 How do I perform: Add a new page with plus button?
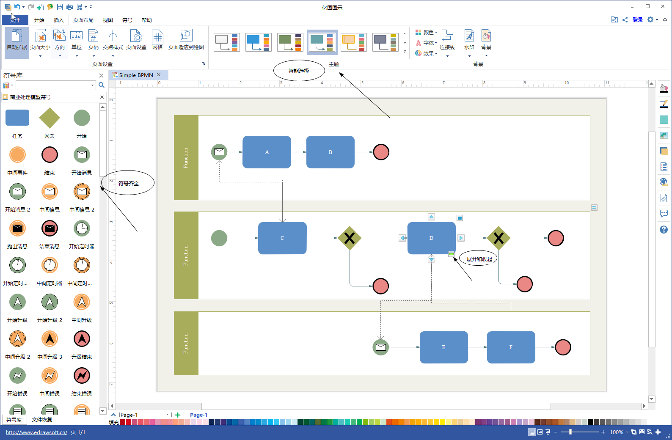click(x=178, y=415)
